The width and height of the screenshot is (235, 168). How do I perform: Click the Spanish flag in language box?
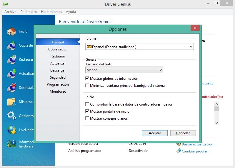pos(89,47)
